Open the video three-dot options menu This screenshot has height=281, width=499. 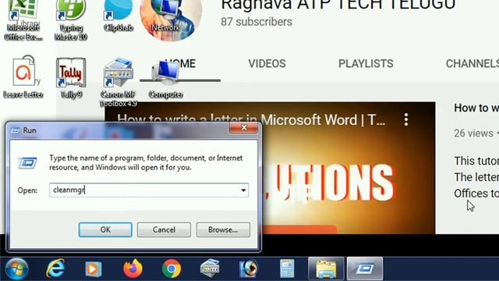[x=406, y=119]
